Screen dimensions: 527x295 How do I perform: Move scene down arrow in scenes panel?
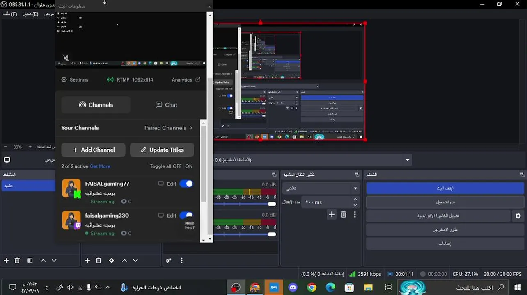(54, 260)
